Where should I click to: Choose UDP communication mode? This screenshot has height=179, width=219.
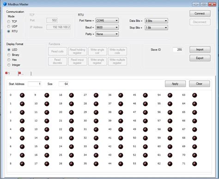(x=9, y=26)
